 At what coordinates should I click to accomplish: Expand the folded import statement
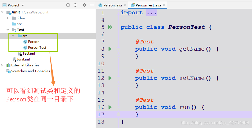tap(118, 13)
